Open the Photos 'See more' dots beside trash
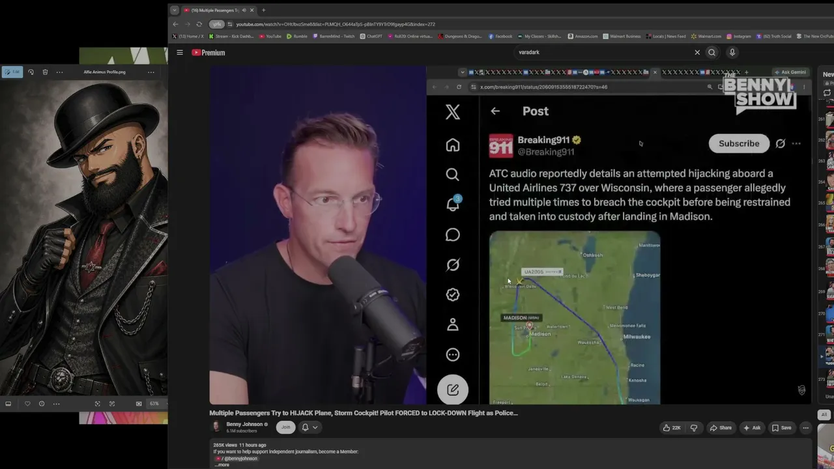 click(59, 72)
